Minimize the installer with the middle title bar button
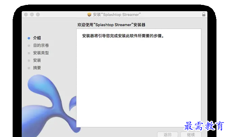 point(32,14)
